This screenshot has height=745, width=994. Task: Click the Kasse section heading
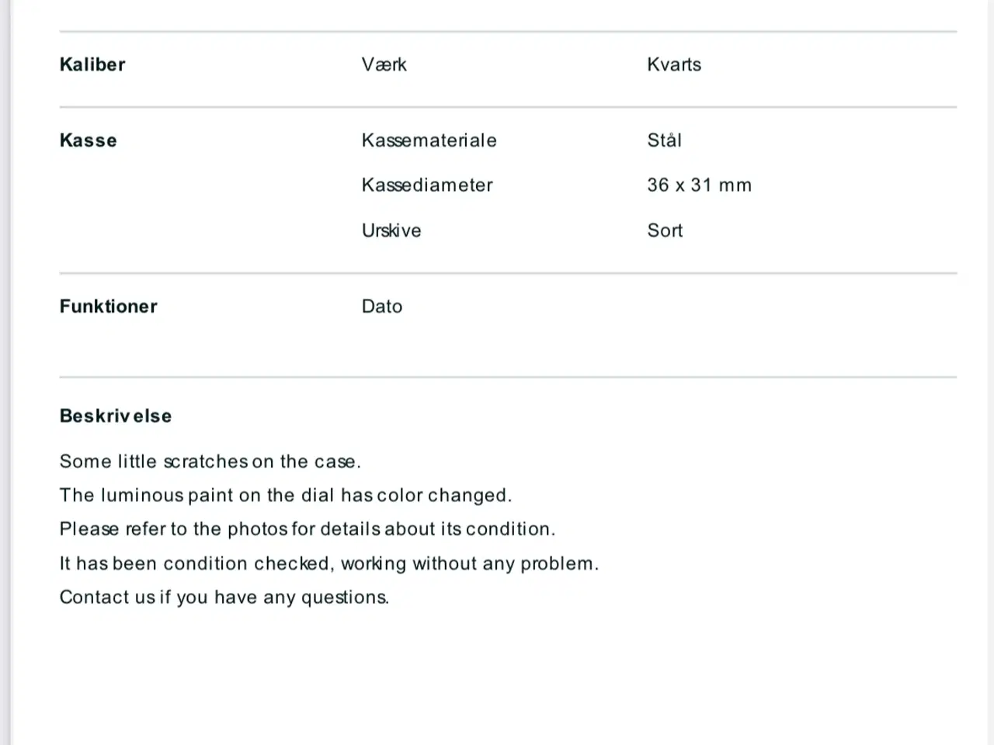[88, 140]
